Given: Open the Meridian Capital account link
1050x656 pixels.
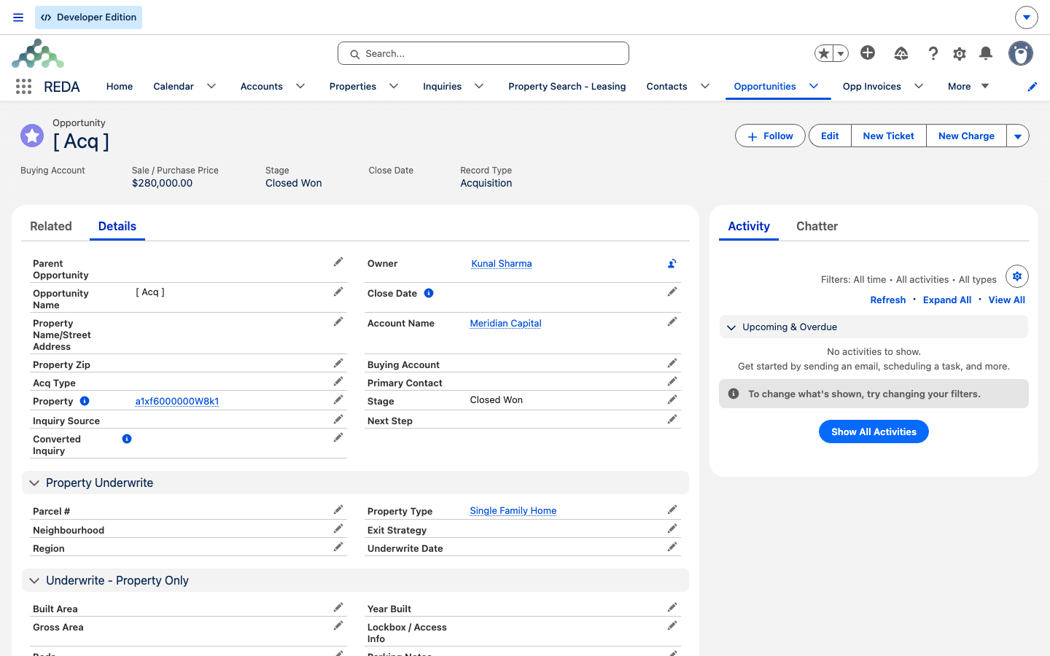Looking at the screenshot, I should pos(505,323).
